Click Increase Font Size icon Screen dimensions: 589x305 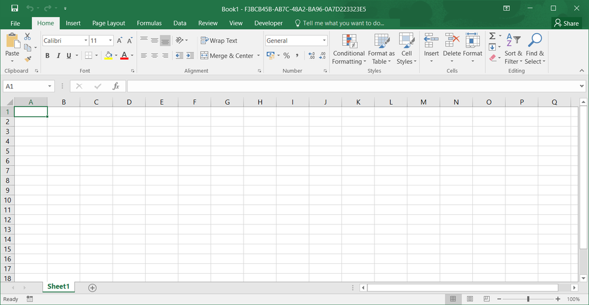(120, 41)
